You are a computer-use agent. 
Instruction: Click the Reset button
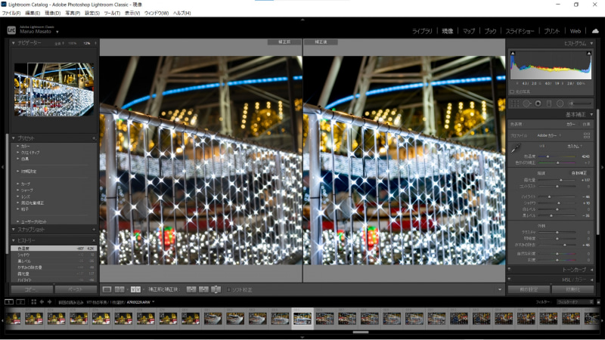(x=572, y=289)
